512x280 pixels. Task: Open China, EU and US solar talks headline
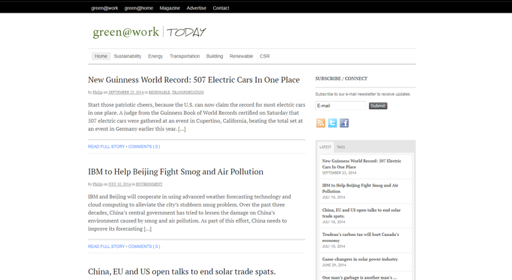pos(182,271)
